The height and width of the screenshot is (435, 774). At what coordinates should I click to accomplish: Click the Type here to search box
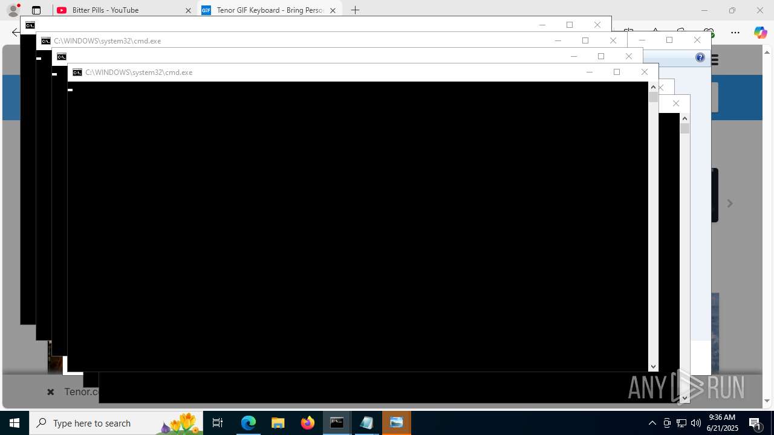(x=116, y=423)
